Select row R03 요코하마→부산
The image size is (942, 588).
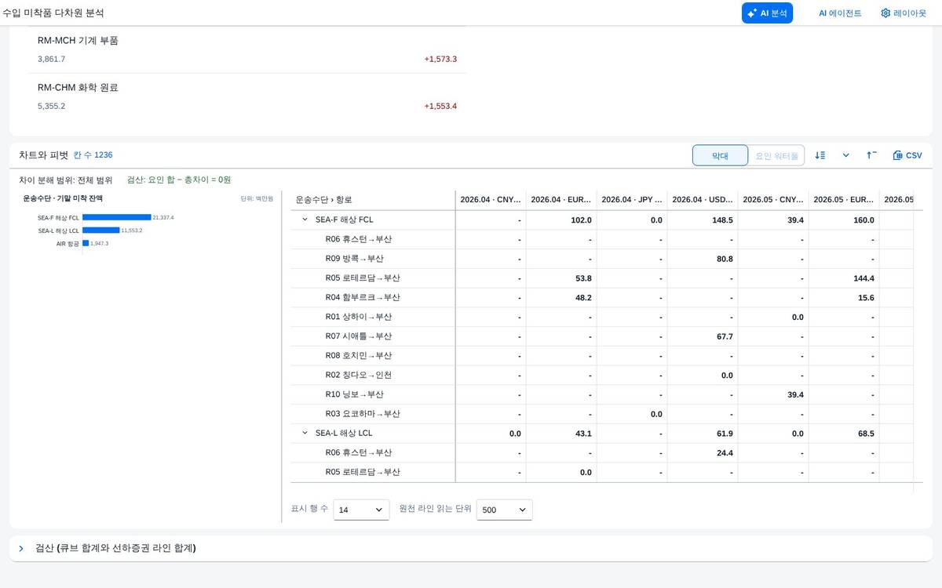(373, 413)
